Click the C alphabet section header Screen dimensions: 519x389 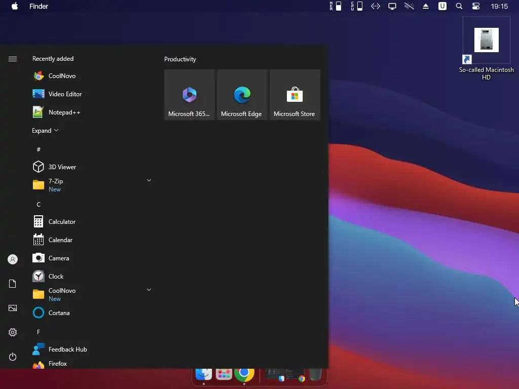point(39,205)
